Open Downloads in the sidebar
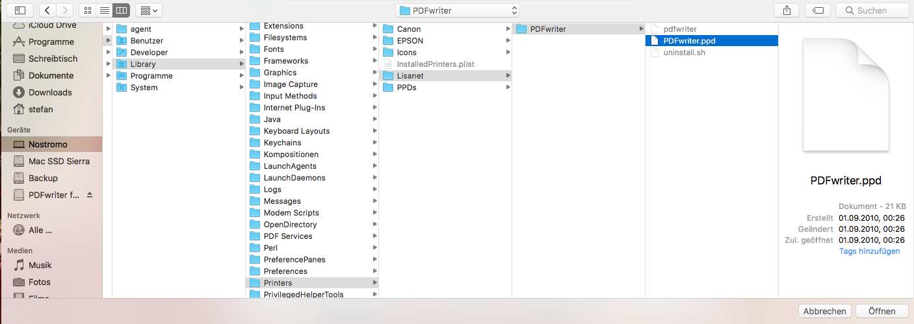Image resolution: width=914 pixels, height=324 pixels. point(50,92)
